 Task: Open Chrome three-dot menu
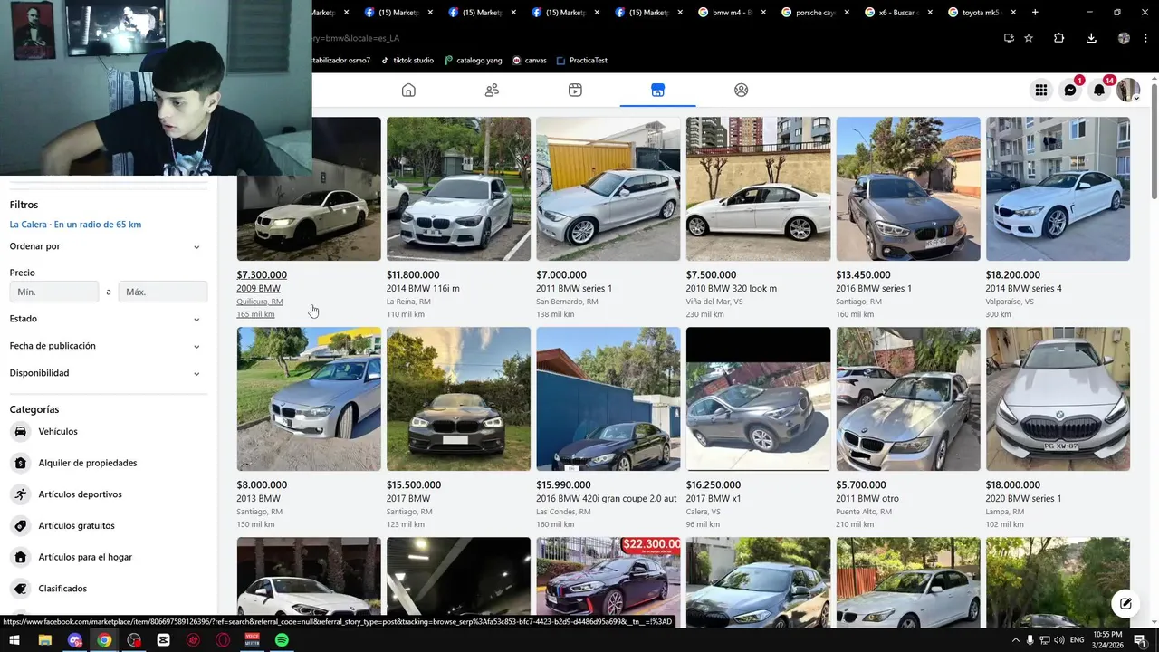pos(1147,38)
